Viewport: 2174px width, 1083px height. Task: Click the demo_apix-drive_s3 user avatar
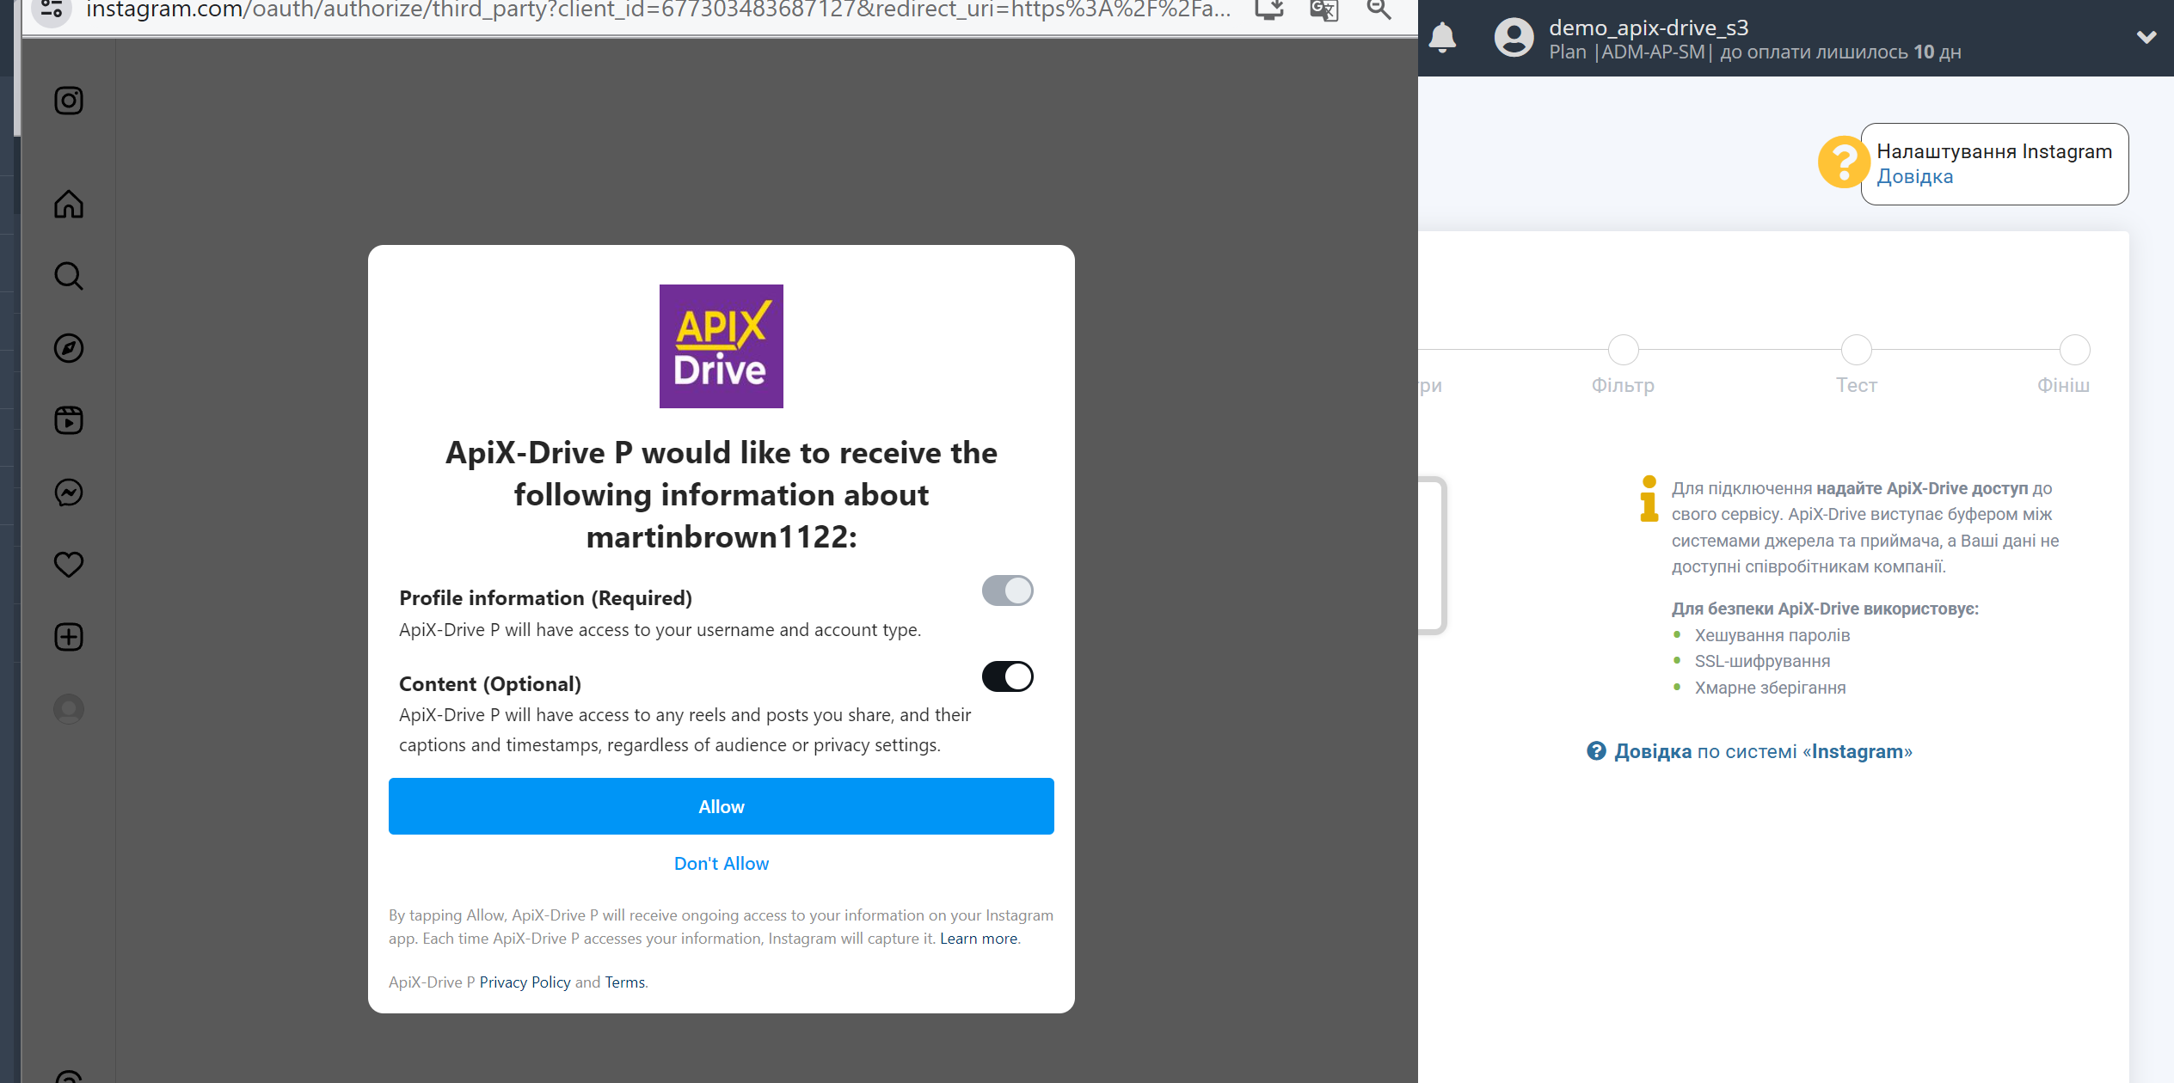point(1514,38)
